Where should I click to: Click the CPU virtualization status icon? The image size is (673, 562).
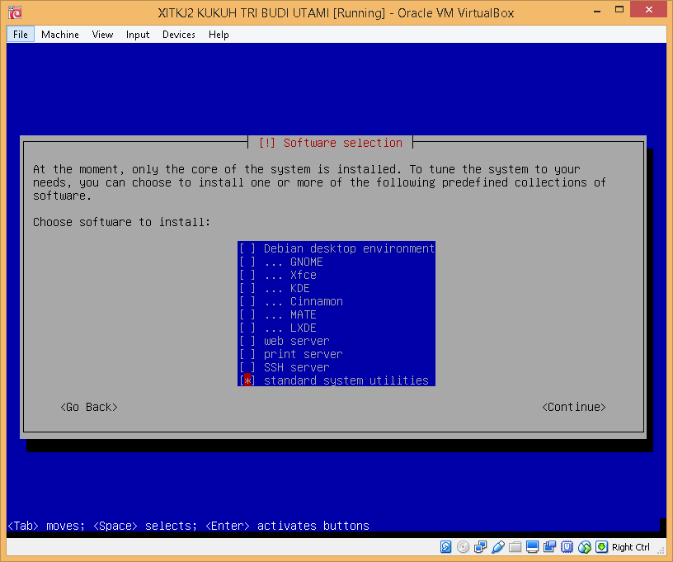pos(567,547)
